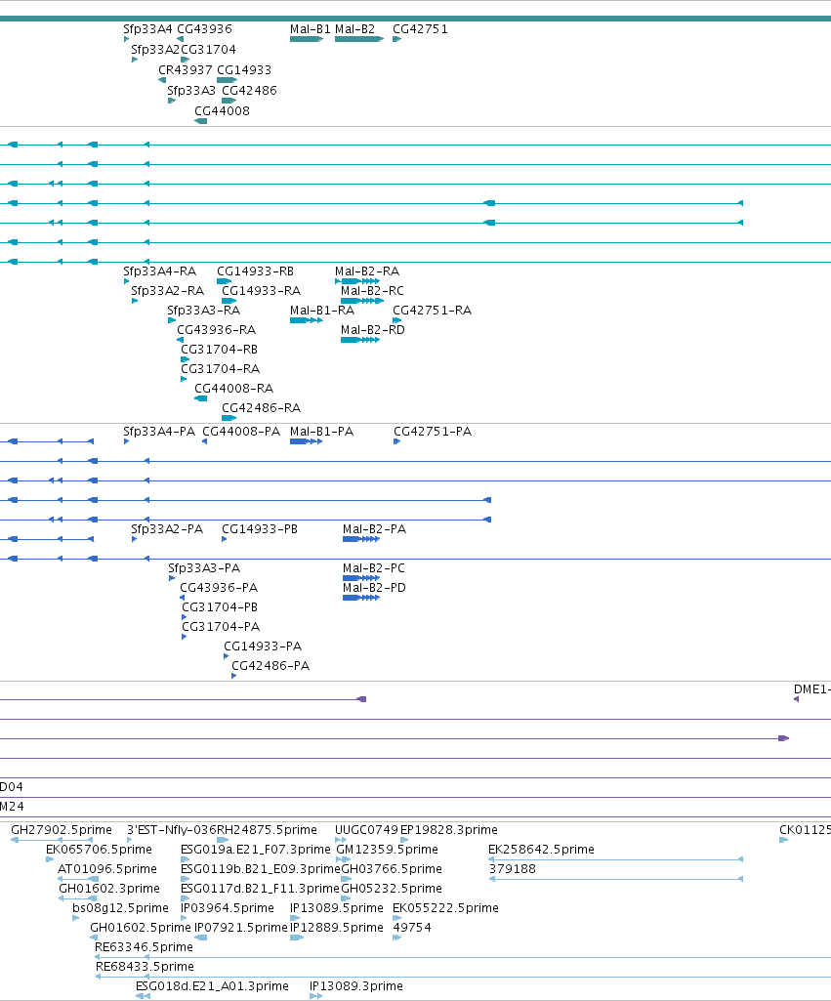Select protein CG14933-PB label
The width and height of the screenshot is (831, 1001).
pos(260,529)
